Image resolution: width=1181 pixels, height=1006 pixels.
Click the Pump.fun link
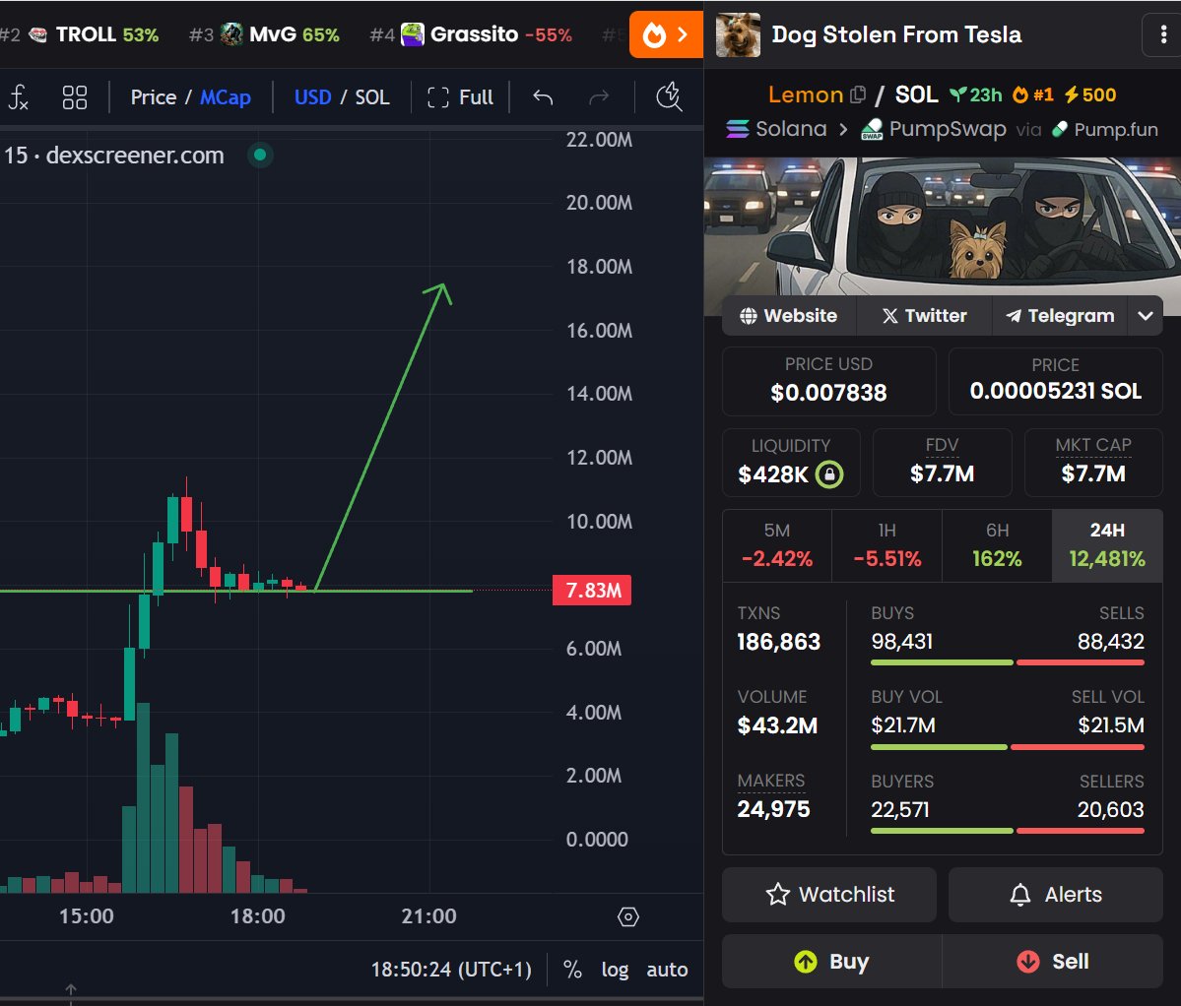[x=1105, y=129]
